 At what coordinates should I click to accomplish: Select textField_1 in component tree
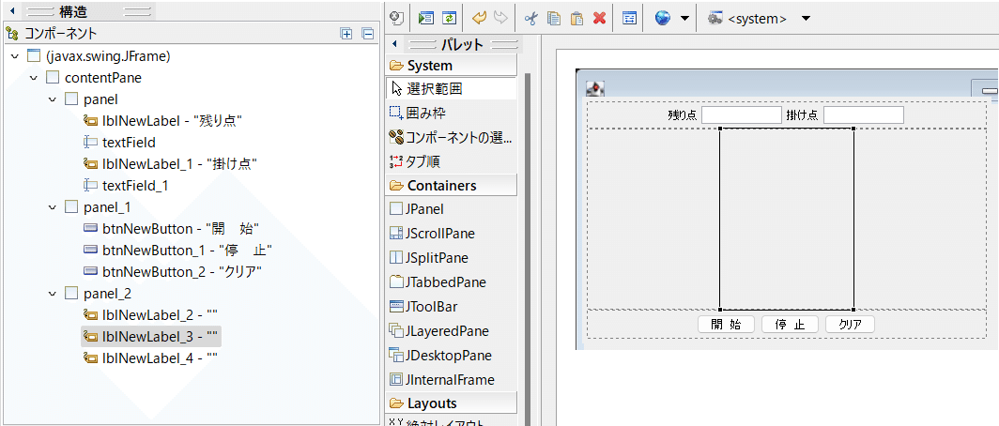point(126,186)
